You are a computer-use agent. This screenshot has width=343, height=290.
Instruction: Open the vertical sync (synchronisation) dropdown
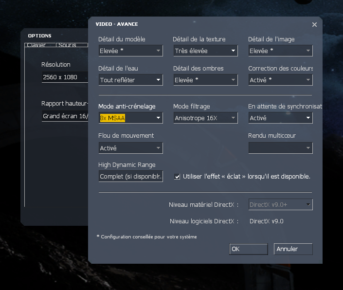[280, 118]
